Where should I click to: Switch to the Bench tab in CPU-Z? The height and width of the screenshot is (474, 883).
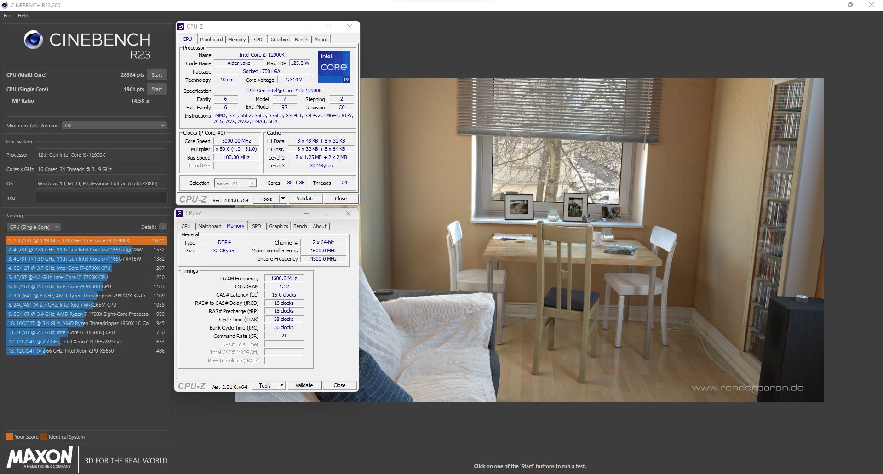301,40
